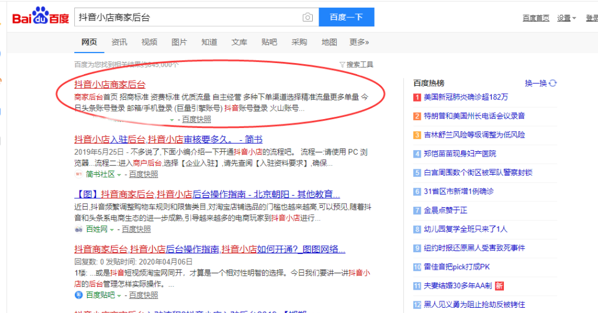Open hot topic 吉林舒兰风险等级调整为低风险

coord(474,135)
